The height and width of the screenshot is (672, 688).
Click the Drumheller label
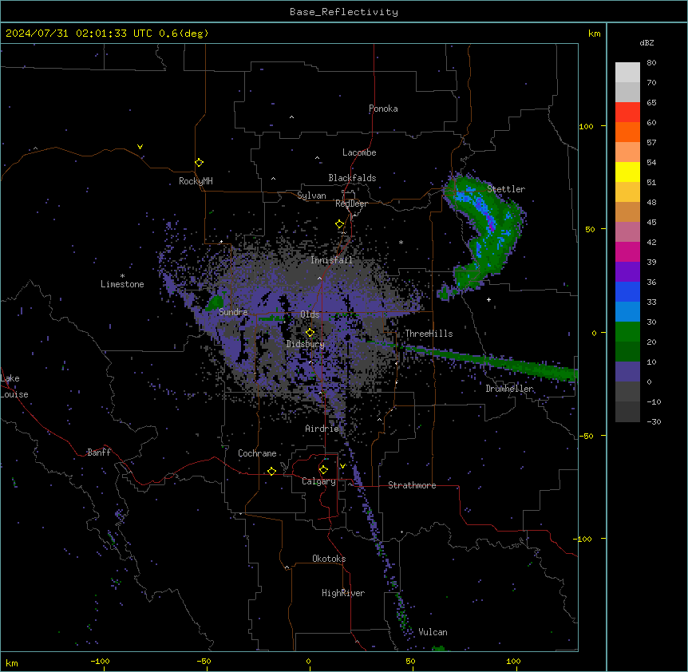509,389
